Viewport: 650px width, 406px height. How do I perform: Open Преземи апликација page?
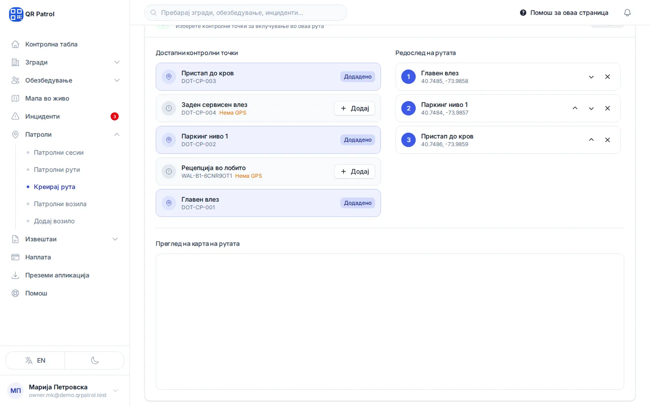65,275
